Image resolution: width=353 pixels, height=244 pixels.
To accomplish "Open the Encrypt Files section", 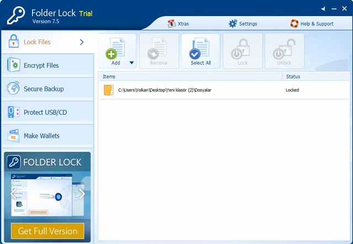I will [48, 65].
